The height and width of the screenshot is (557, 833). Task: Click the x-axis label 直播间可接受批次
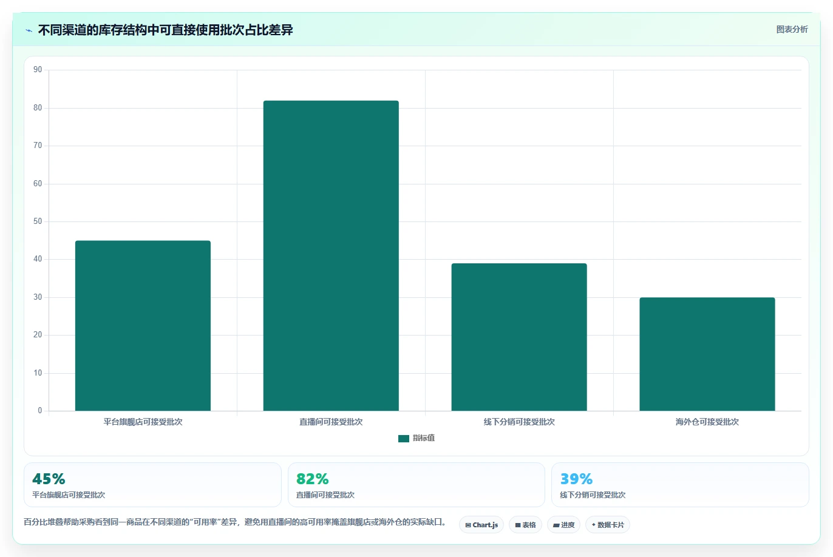tap(331, 422)
